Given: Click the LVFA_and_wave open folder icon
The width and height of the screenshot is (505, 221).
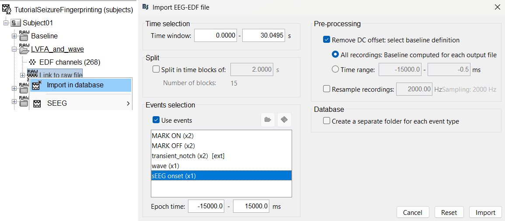Looking at the screenshot, I should (24, 49).
